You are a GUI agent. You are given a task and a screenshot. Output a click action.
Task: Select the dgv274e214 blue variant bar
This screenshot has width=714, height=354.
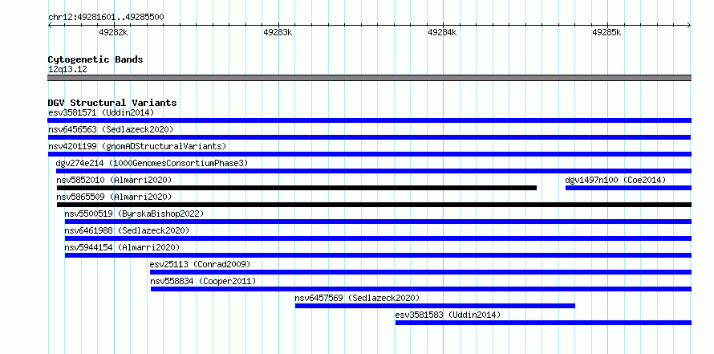point(374,171)
